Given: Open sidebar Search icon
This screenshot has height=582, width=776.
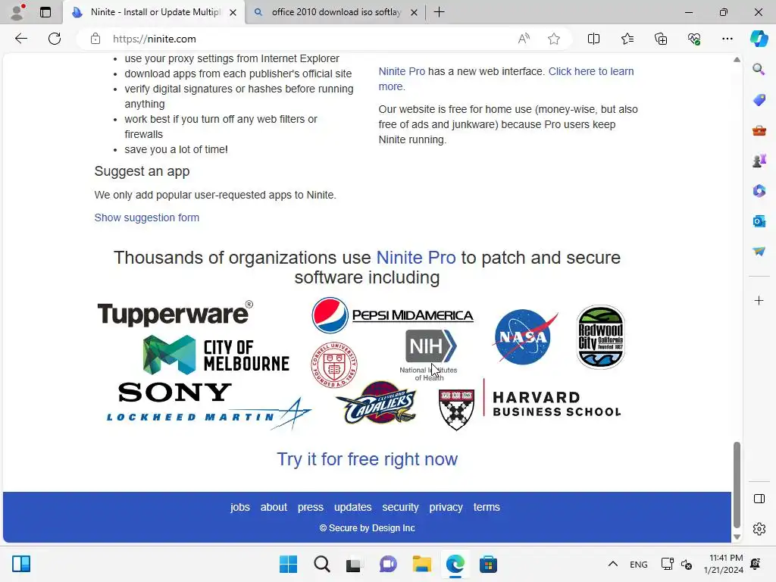Looking at the screenshot, I should click(x=759, y=69).
